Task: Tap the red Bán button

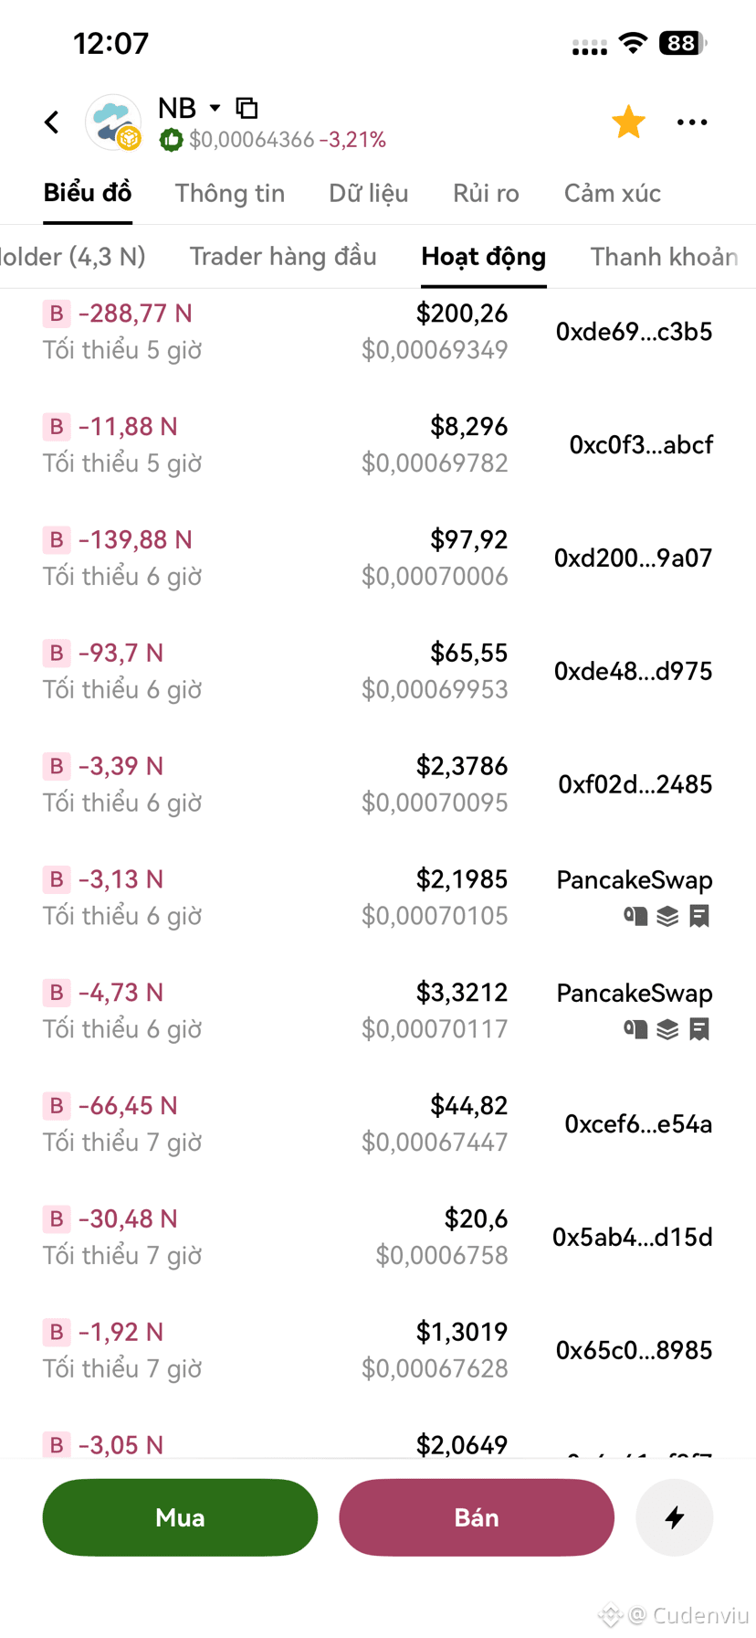Action: pyautogui.click(x=477, y=1517)
